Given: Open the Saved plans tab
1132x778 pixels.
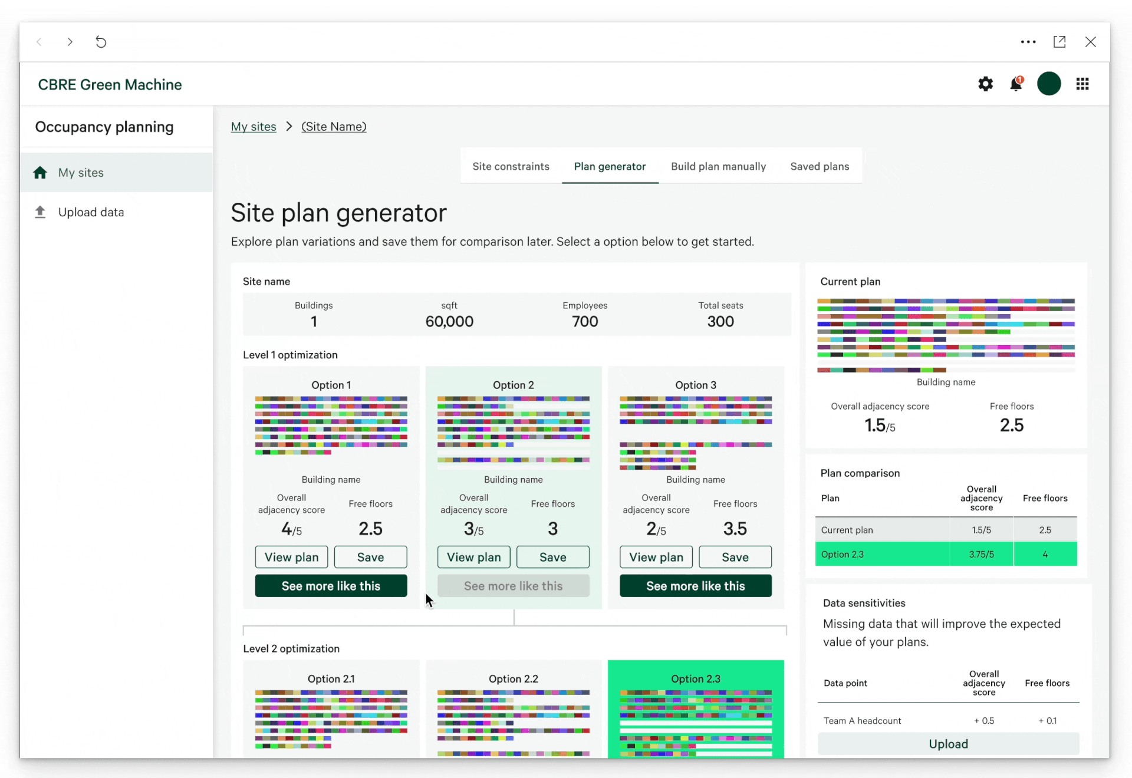Looking at the screenshot, I should [820, 167].
